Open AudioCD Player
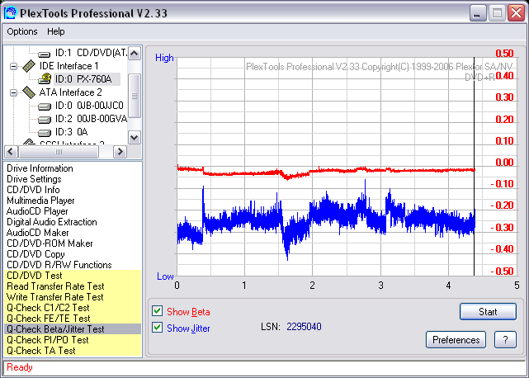This screenshot has width=529, height=378. [37, 211]
